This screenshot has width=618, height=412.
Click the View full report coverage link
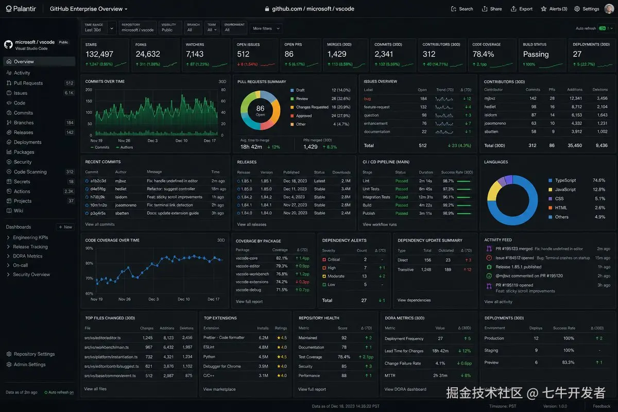tap(249, 302)
